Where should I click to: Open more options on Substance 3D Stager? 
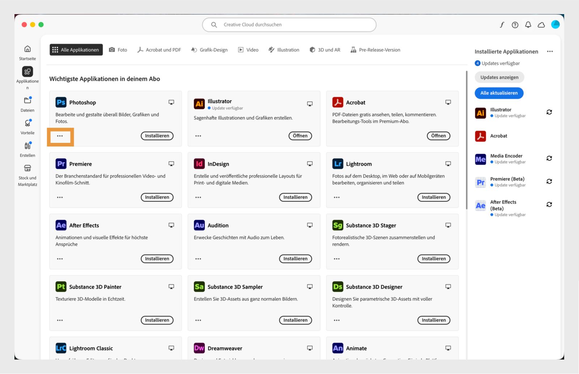click(337, 259)
